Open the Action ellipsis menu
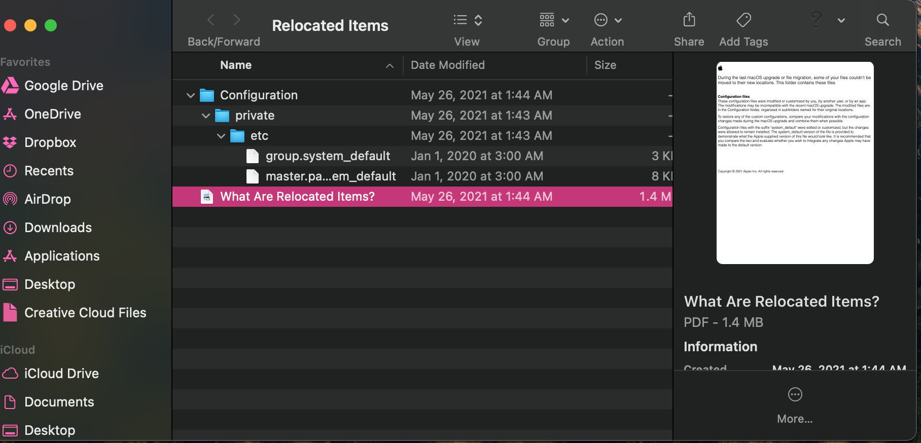 coord(607,20)
